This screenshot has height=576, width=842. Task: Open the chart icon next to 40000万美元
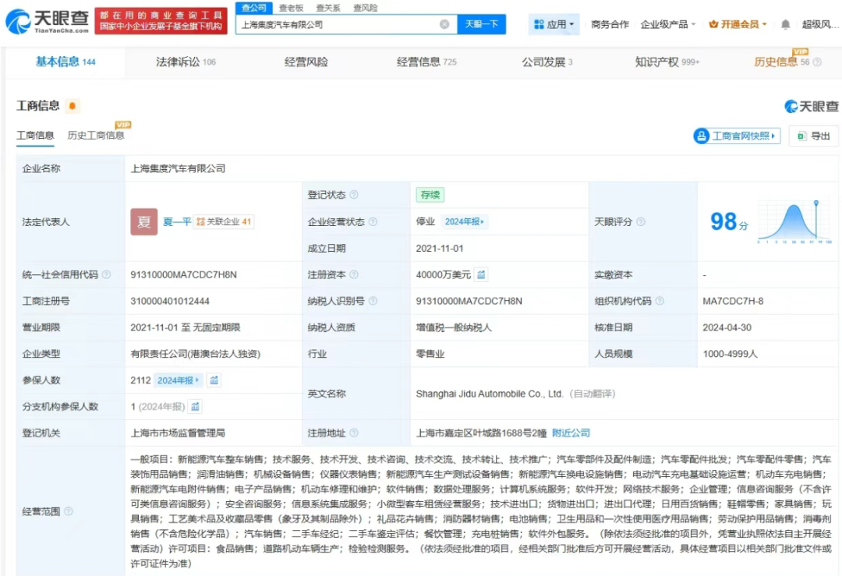click(481, 275)
